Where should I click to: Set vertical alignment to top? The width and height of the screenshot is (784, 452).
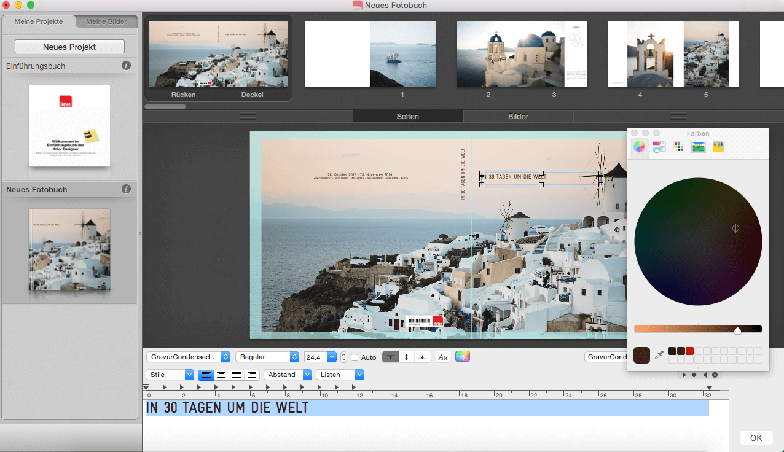390,357
